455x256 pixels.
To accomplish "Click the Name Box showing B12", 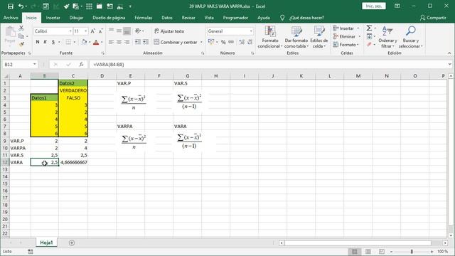I will (x=20, y=65).
